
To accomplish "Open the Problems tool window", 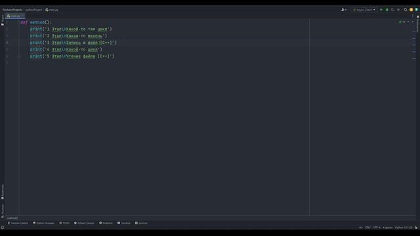I will pos(106,223).
